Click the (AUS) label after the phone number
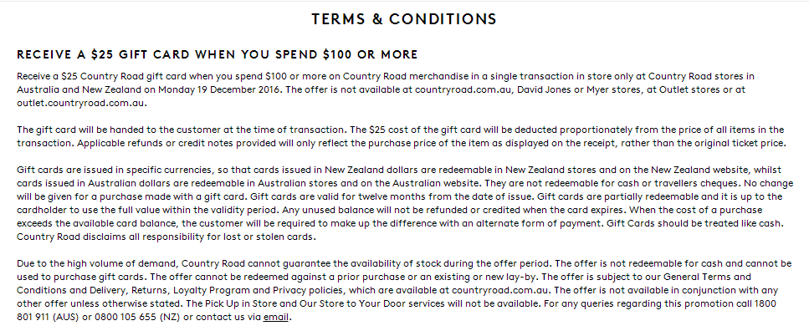 click(67, 317)
